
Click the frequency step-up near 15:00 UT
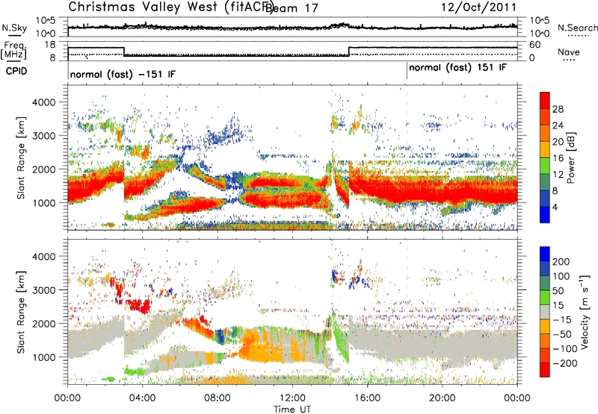[x=349, y=52]
